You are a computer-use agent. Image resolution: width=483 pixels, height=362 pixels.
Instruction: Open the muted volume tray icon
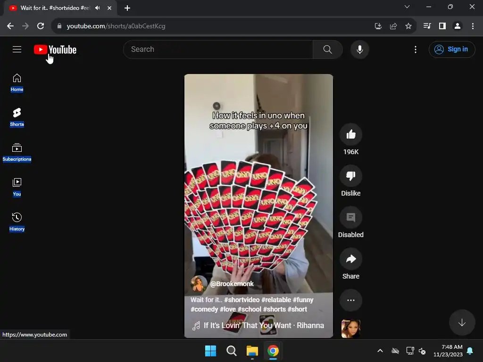pos(422,351)
